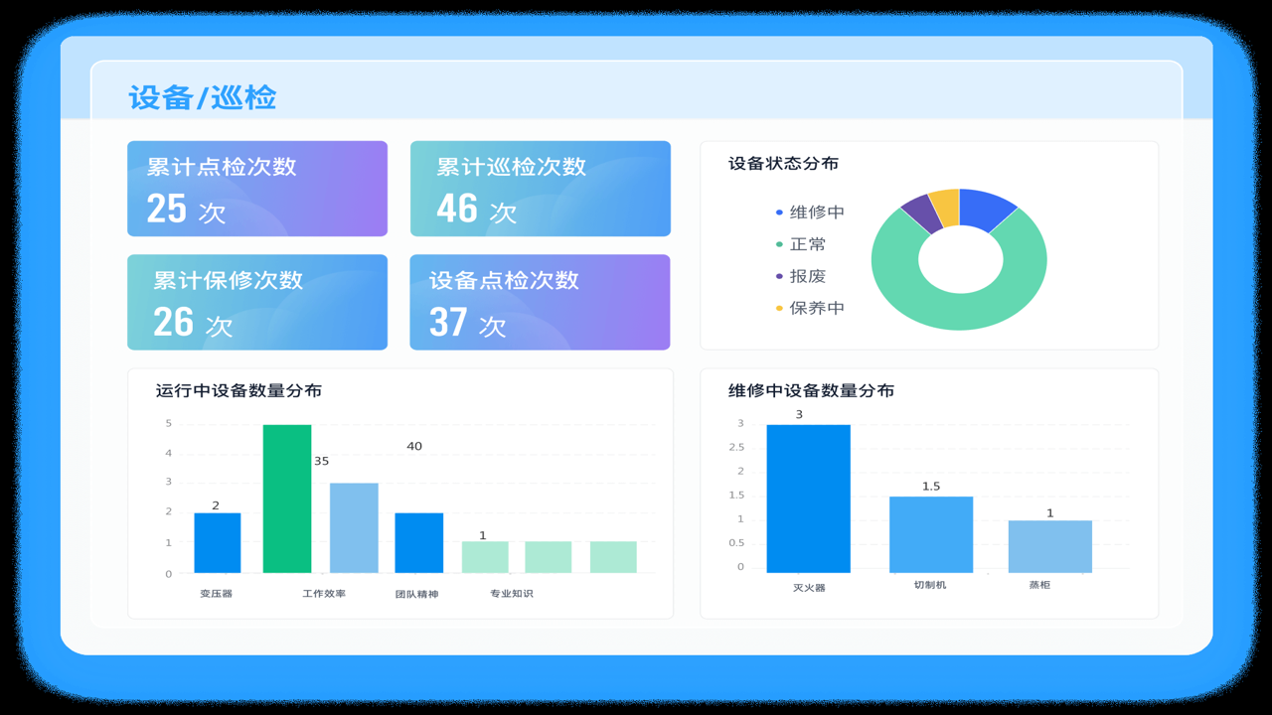Click the value label 40
1272x715 pixels.
click(414, 447)
